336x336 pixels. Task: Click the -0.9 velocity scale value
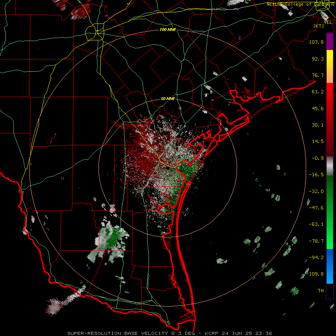(318, 158)
